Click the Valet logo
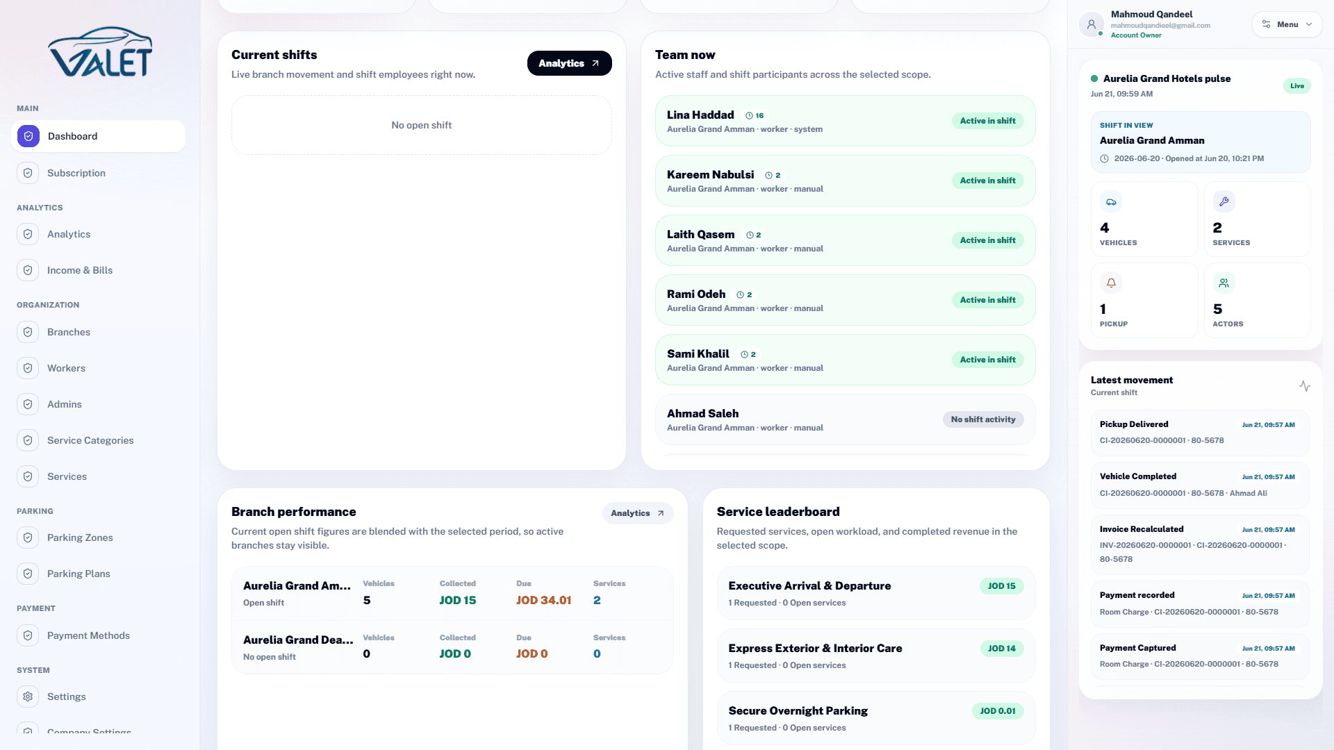Screen dimensions: 1334x750 [x=100, y=52]
